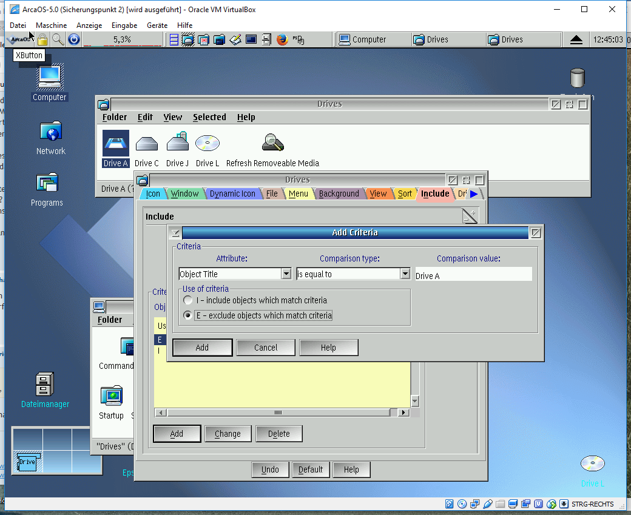Screen dimensions: 631x515
Task: Click the horizontal scrollbar thumb in criteria list
Action: point(278,412)
